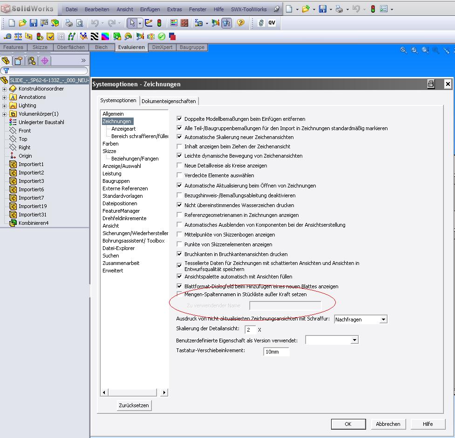Open the Einfügen menu
This screenshot has height=438, width=455.
(x=150, y=9)
